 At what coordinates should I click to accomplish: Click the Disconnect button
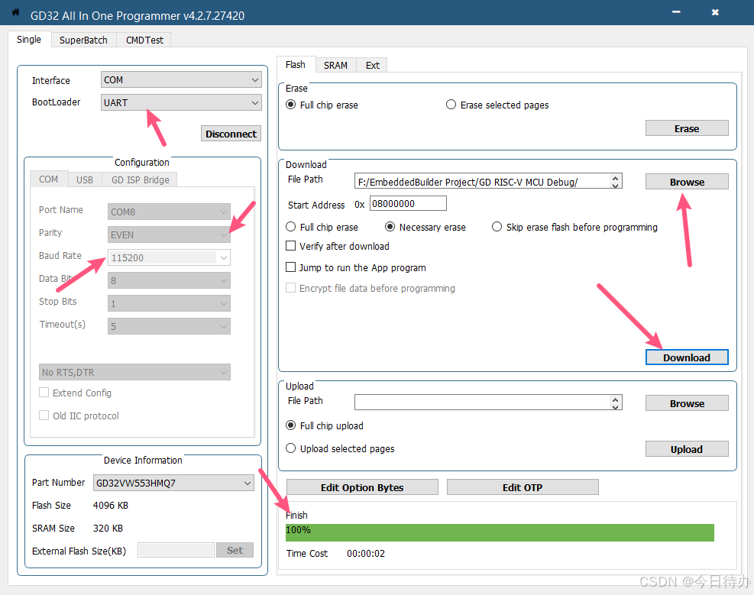(231, 134)
